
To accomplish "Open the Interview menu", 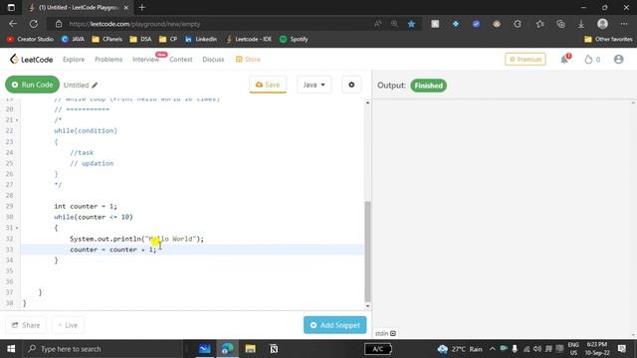I will tap(145, 60).
